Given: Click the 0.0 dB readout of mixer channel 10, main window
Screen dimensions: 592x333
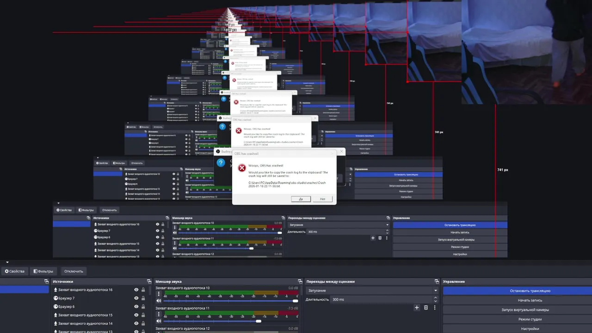Looking at the screenshot, I should [x=293, y=288].
